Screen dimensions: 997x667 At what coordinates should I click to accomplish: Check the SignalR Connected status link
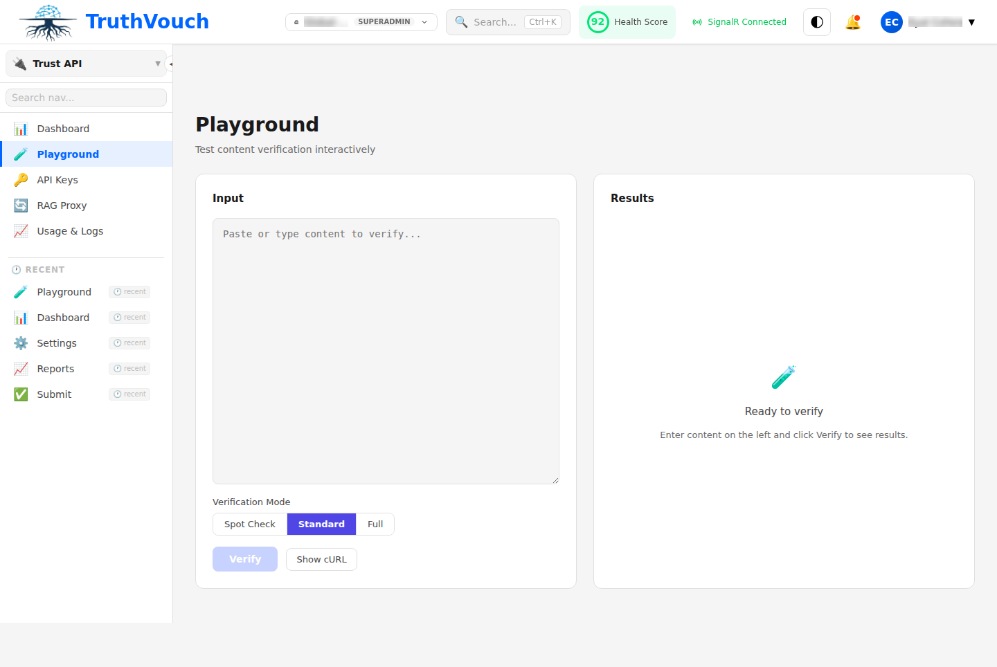click(x=739, y=21)
